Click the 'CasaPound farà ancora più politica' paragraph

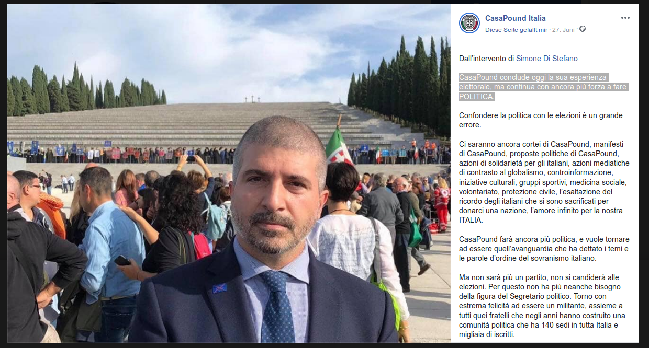[x=544, y=249]
